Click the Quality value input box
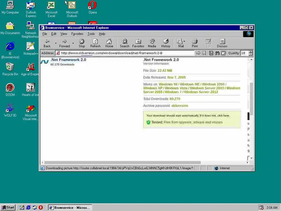This screenshot has width=281, height=211. click(x=245, y=53)
